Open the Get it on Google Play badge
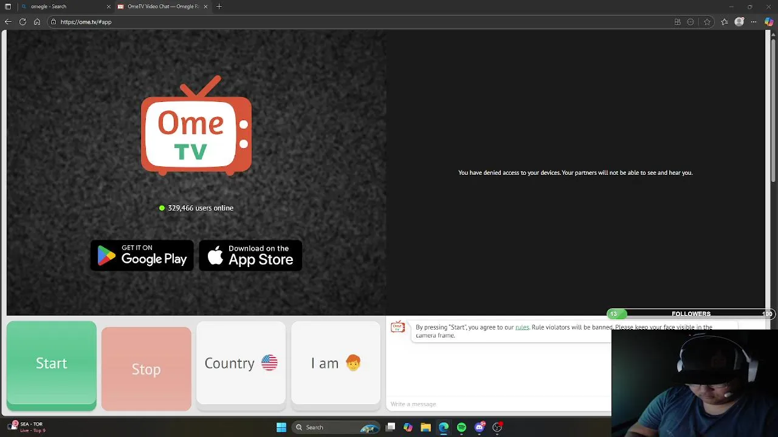Screen dimensions: 778x437 [142, 256]
